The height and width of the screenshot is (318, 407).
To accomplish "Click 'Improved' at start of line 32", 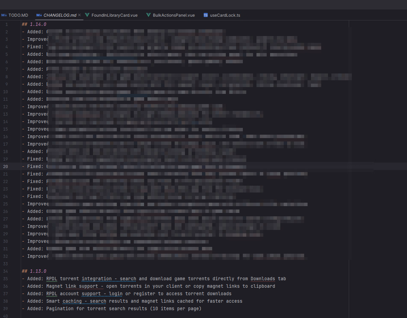I will point(38,256).
